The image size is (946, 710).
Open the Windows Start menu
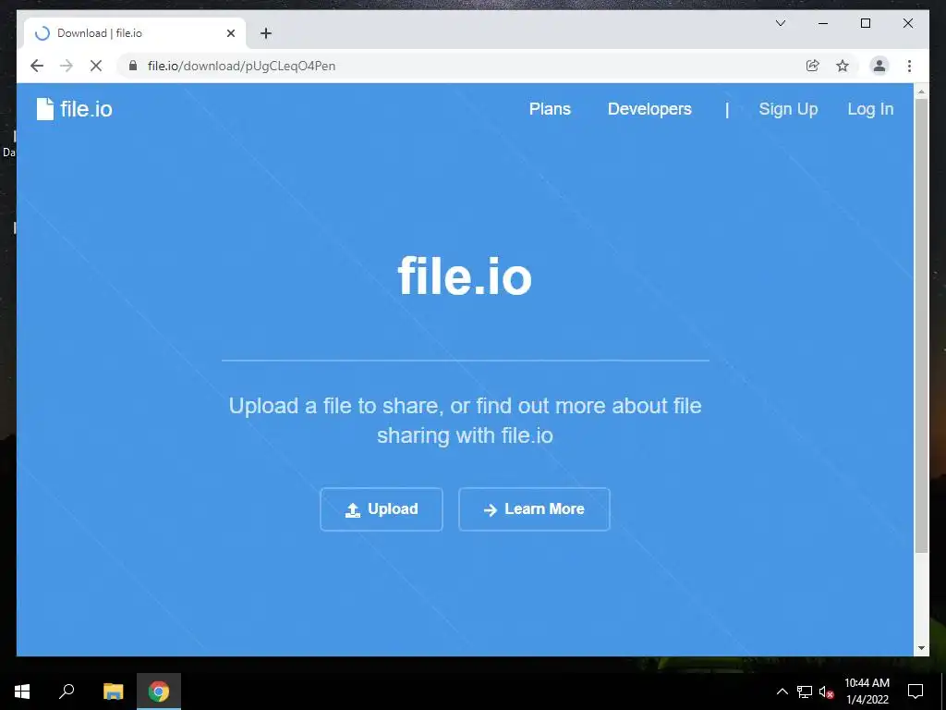pos(22,692)
